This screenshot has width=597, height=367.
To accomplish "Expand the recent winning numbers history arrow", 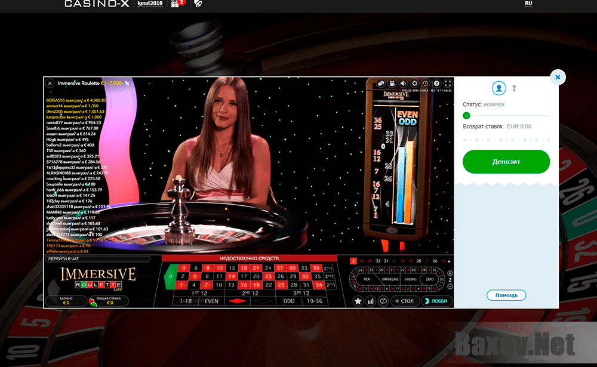I will (450, 261).
